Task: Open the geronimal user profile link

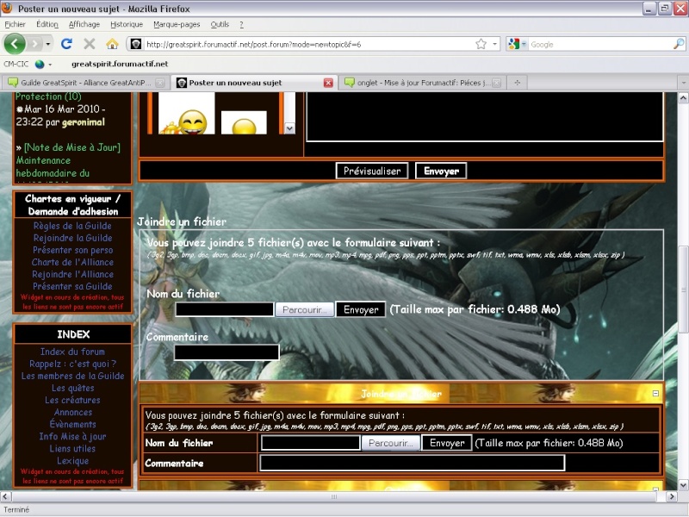Action: 83,122
